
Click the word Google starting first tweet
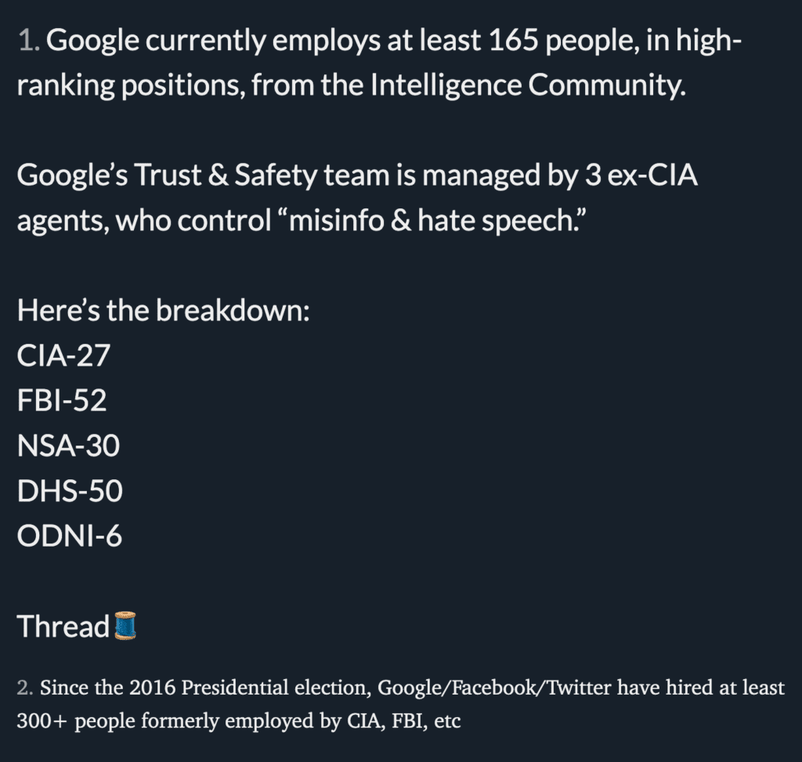pyautogui.click(x=93, y=41)
